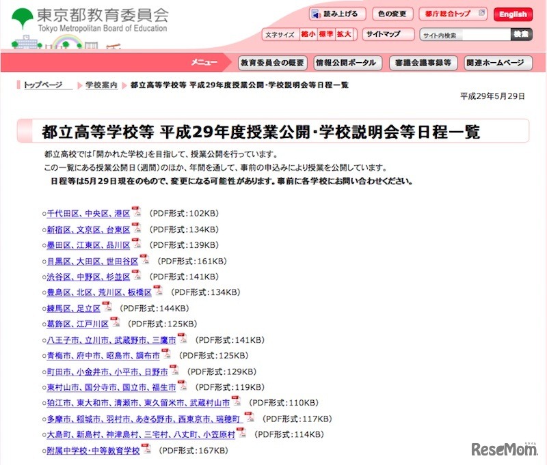The height and width of the screenshot is (465, 547).
Task: Open the 八王子市、立川市、武蔵野市、三鷹市 link
Action: click(111, 340)
